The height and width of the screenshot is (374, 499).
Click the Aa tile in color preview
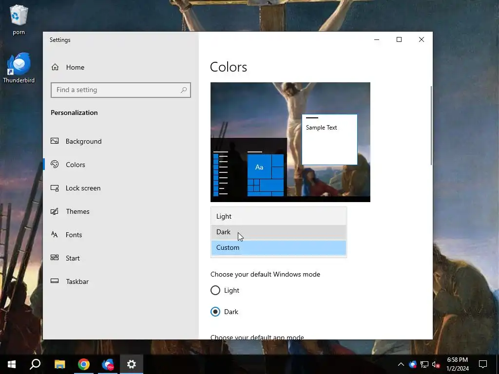click(x=259, y=167)
